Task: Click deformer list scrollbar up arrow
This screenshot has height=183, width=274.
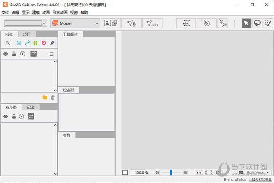Action: (x=55, y=125)
